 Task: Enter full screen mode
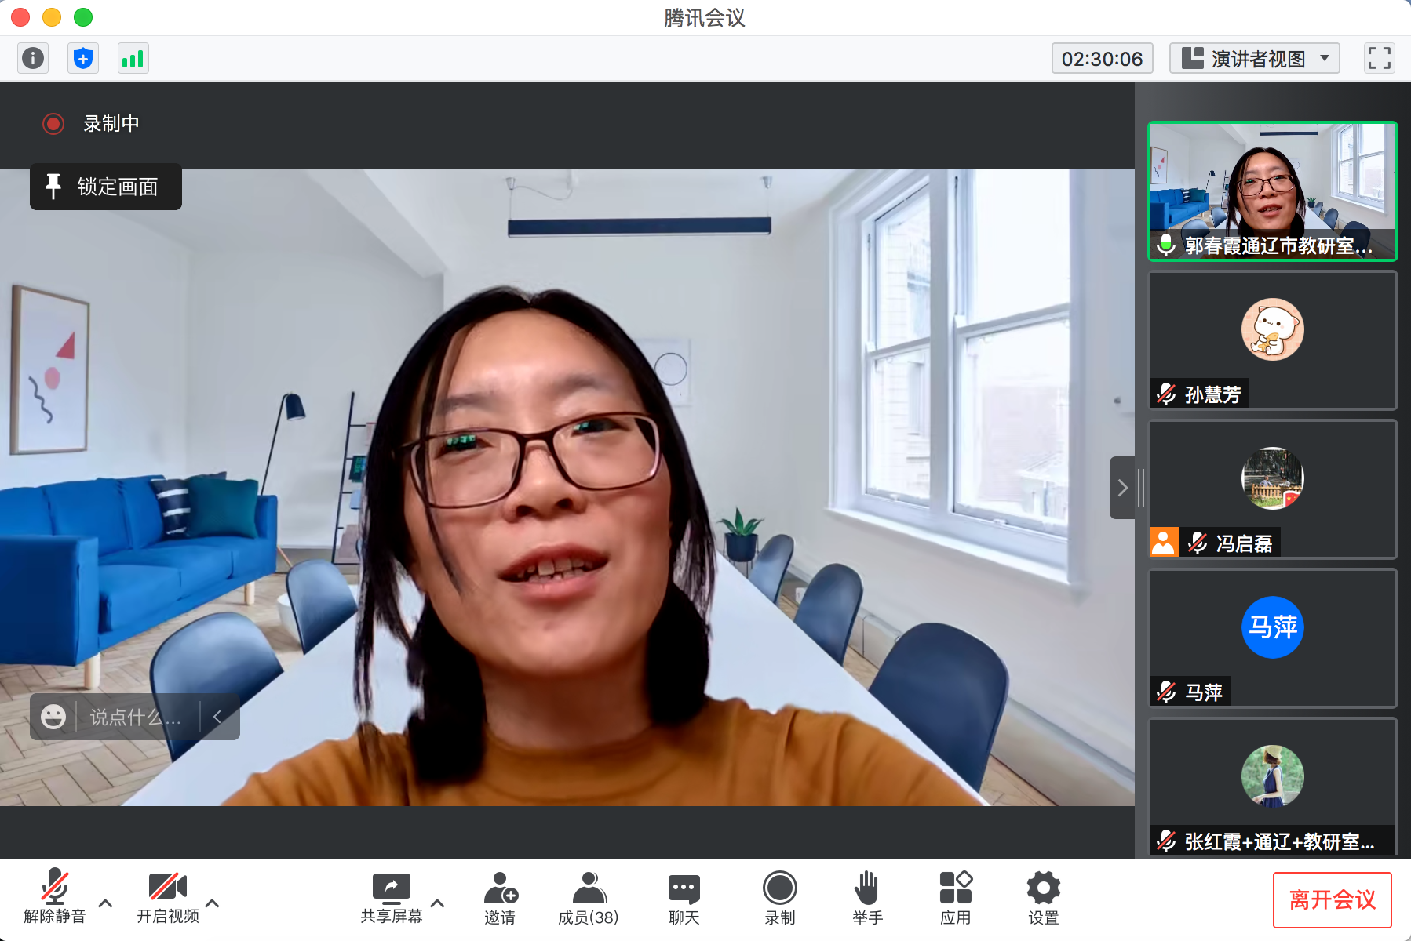pyautogui.click(x=1379, y=58)
